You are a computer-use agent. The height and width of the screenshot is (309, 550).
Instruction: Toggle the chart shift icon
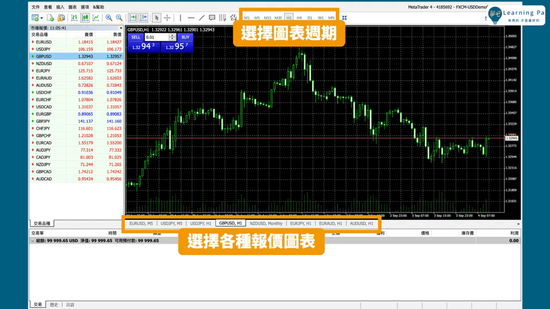(143, 18)
